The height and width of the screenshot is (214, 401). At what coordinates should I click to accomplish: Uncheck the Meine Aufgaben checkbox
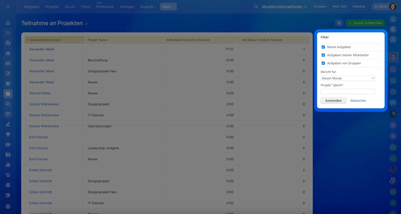pos(323,47)
